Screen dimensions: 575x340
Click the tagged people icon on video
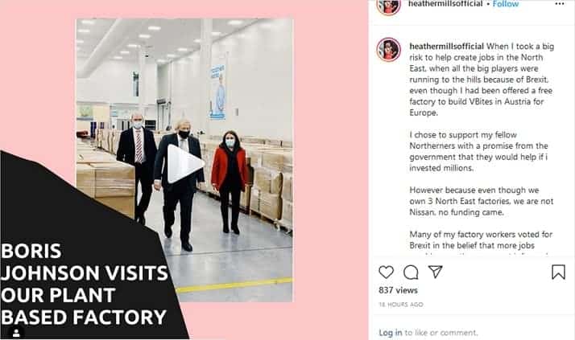[16, 334]
